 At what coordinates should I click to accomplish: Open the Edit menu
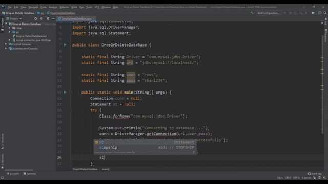tap(16, 7)
